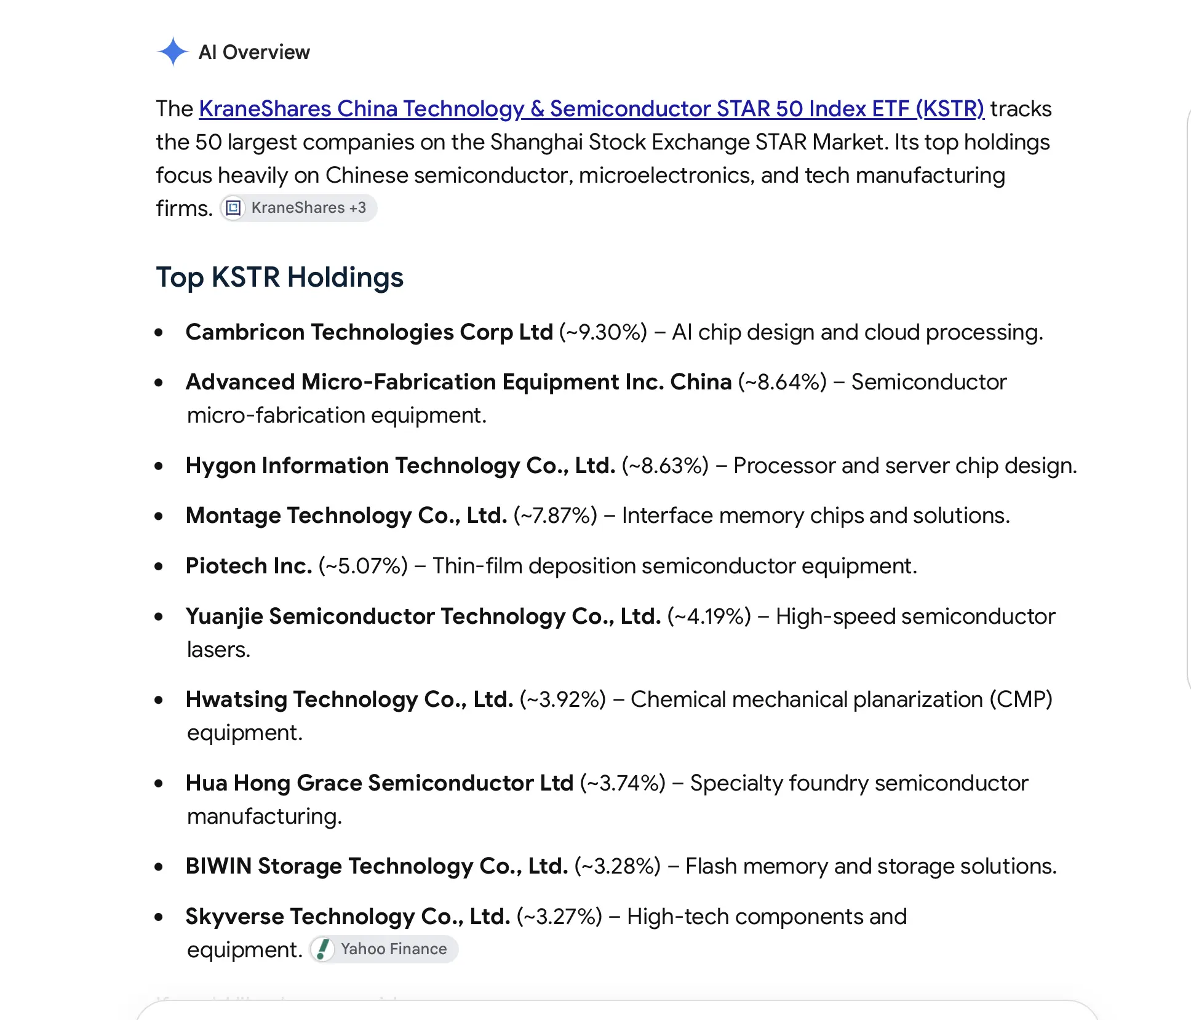Screen dimensions: 1191x1020
Task: Open the Yahoo Finance source chip
Action: tap(383, 949)
